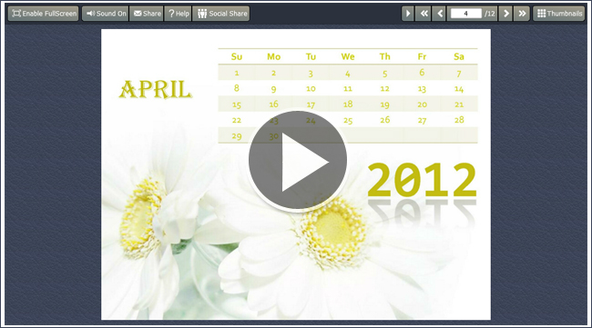592x328 pixels.
Task: Click the APRIL month title
Action: (156, 90)
